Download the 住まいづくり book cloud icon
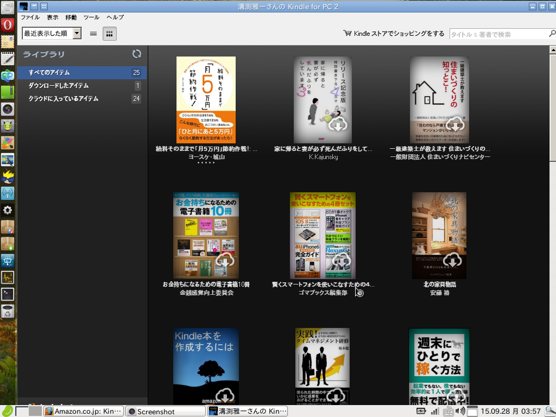This screenshot has height=417, width=556. coord(454,124)
